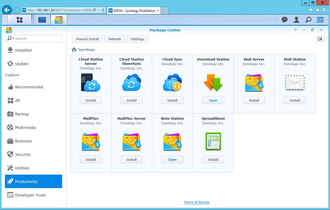The height and width of the screenshot is (210, 330).
Task: Click the Cloud Sync package icon
Action: 172,82
